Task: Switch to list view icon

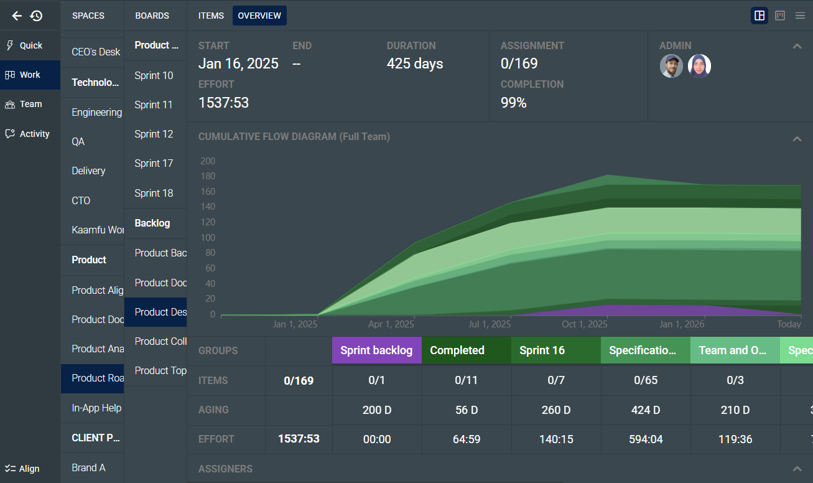Action: [800, 16]
